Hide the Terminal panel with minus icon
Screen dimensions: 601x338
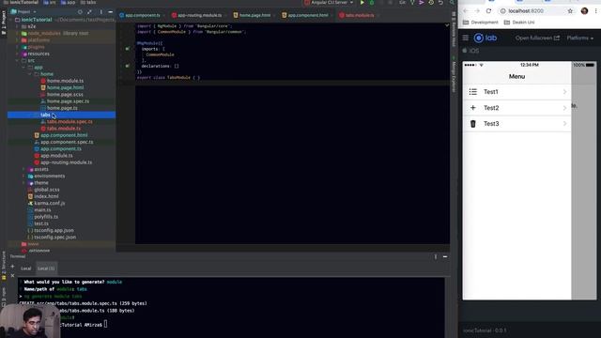point(445,256)
